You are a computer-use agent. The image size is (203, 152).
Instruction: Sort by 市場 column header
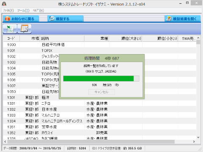(30, 38)
